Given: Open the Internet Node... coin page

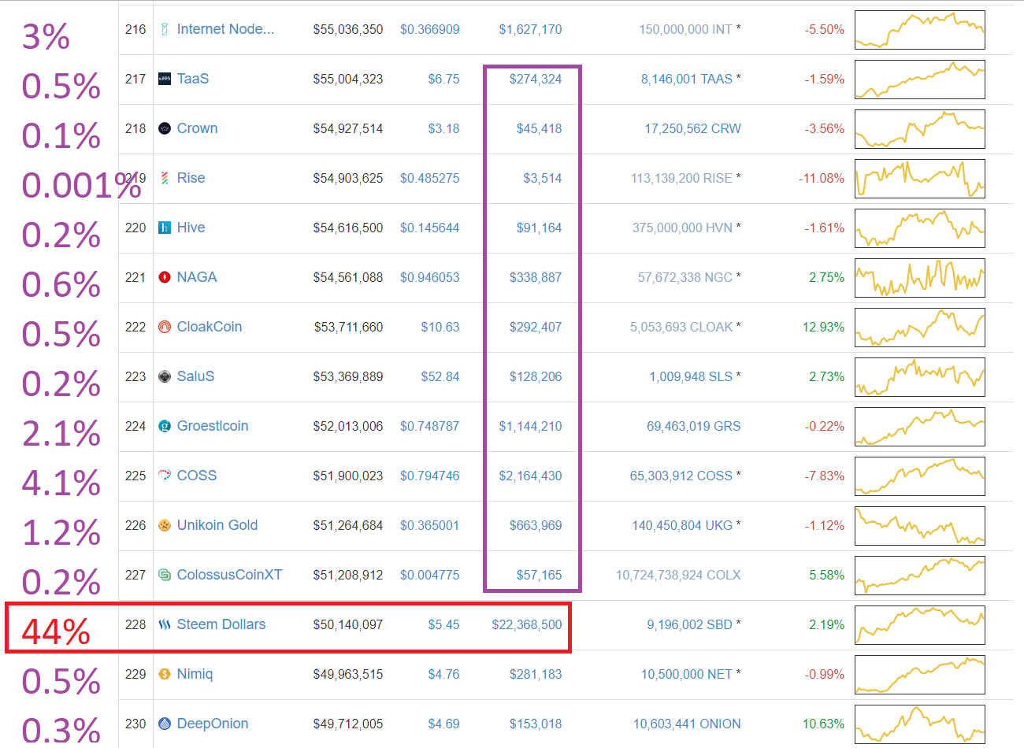Looking at the screenshot, I should (x=226, y=29).
